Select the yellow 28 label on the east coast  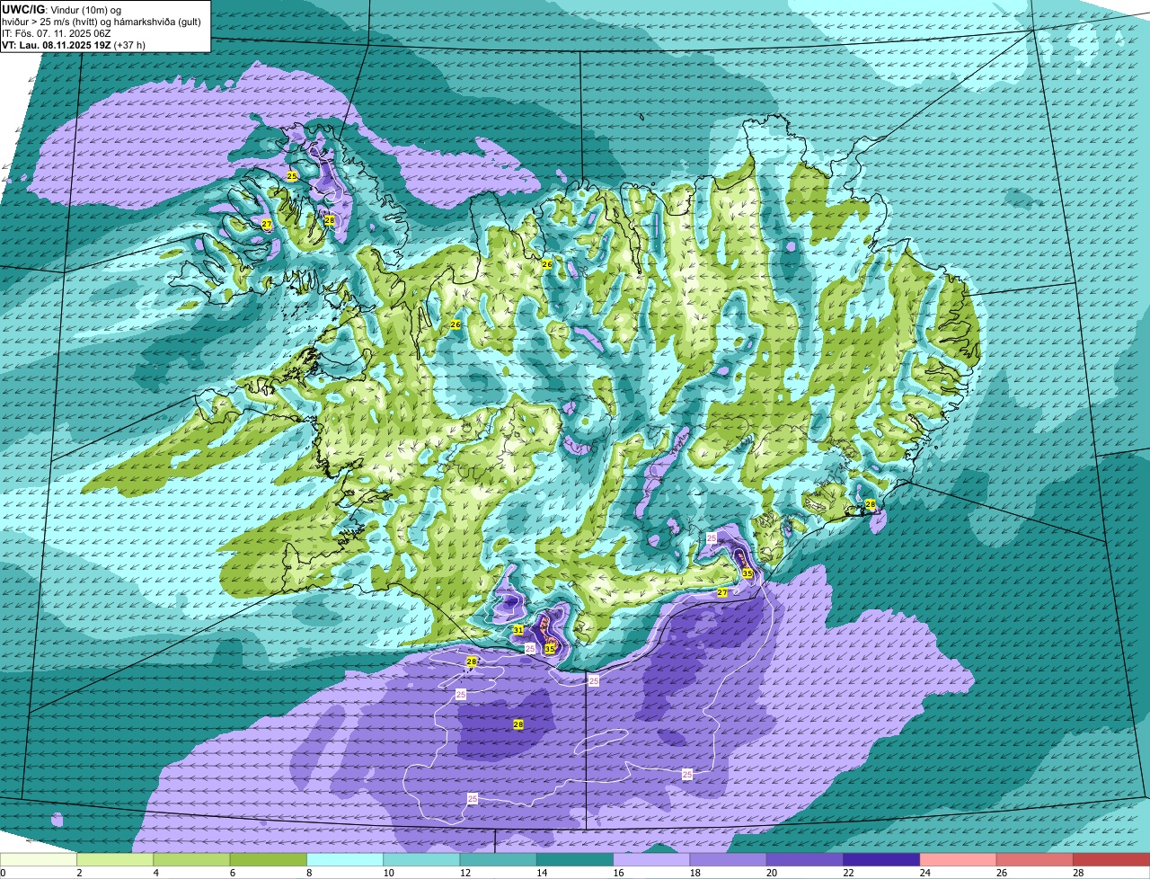[871, 505]
